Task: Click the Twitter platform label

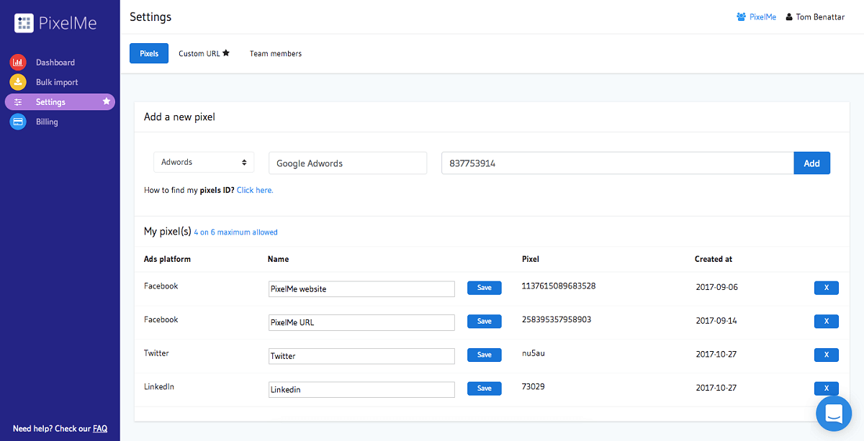Action: (157, 353)
